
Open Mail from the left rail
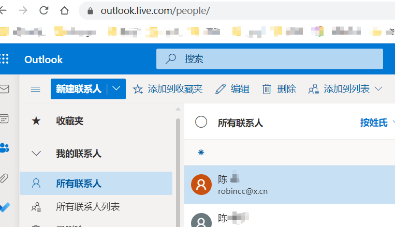pos(4,89)
